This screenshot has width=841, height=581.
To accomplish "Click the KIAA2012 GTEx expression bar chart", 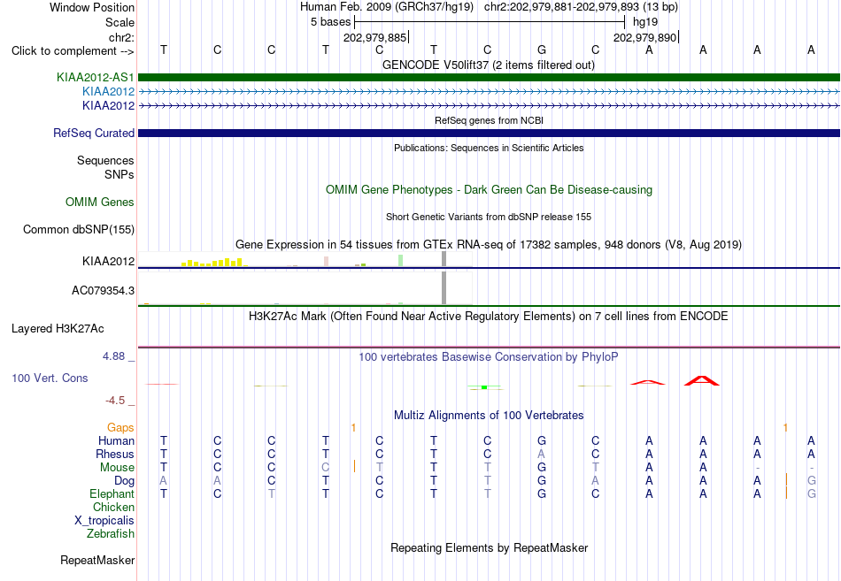I will (305, 259).
